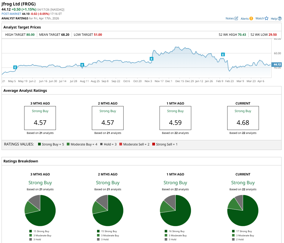Click the orange Alerts exclamation icon
Image resolution: width=284 pixels, height=243 pixels.
(251, 18)
